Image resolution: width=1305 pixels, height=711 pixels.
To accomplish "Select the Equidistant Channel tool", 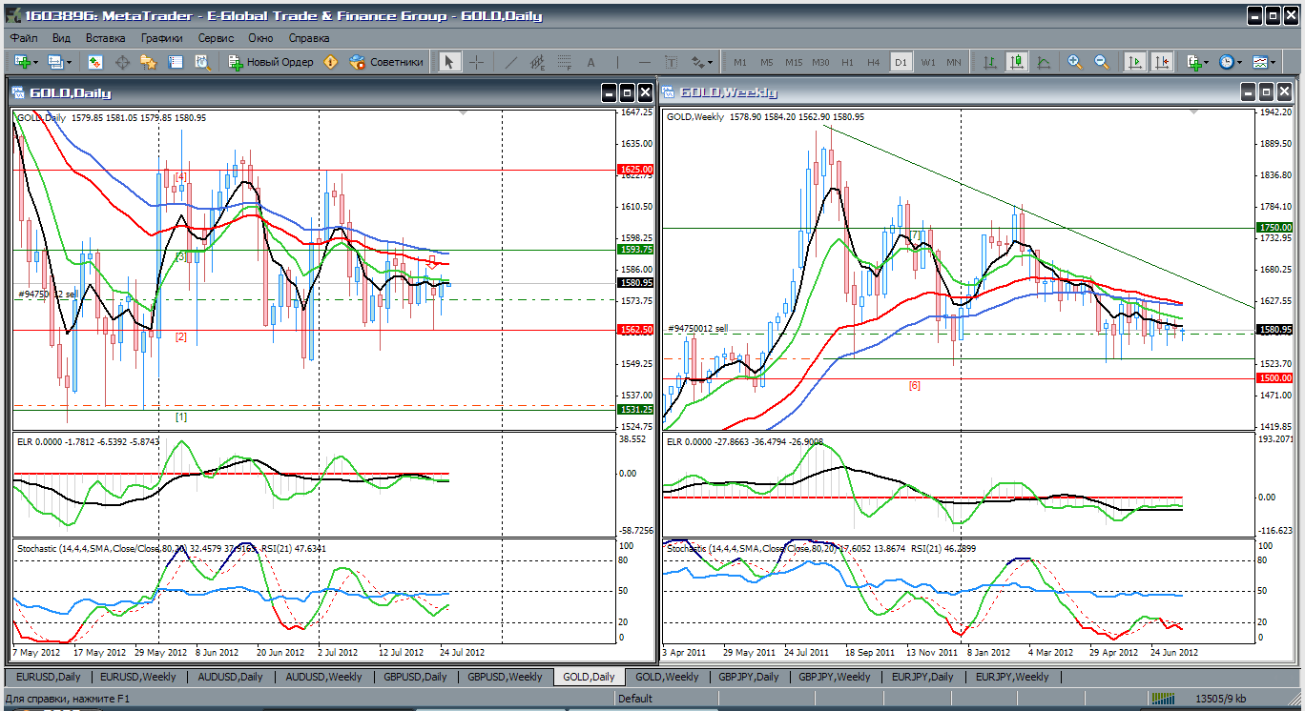I will tap(537, 62).
